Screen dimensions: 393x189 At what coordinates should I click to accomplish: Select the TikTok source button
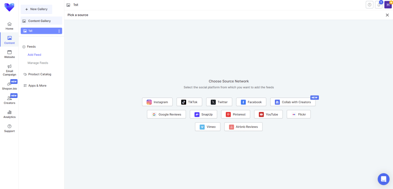click(189, 102)
